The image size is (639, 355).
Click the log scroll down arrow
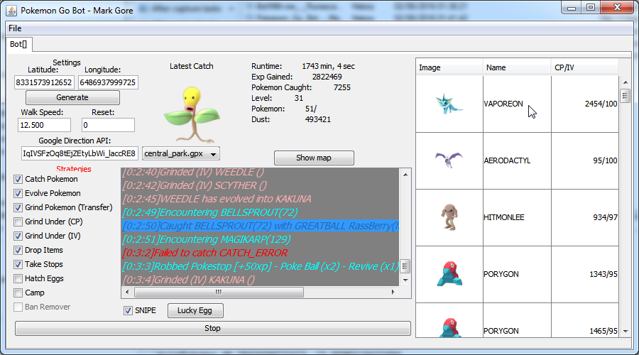pyautogui.click(x=405, y=280)
